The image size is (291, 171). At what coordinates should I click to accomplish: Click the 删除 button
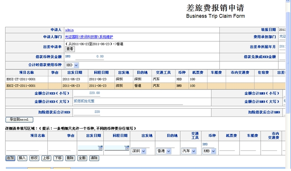70,158
